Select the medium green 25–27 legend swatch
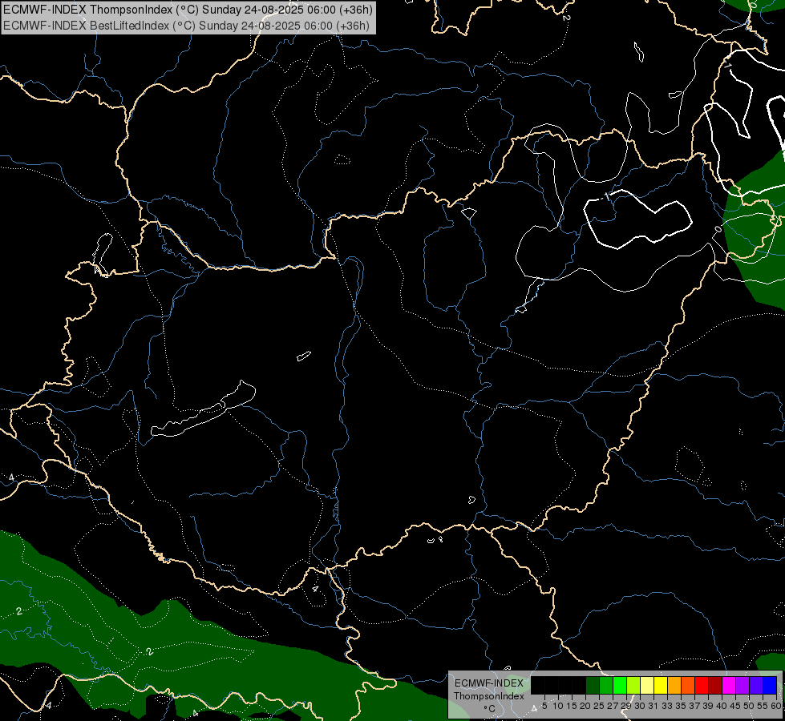The image size is (785, 721). (x=606, y=685)
